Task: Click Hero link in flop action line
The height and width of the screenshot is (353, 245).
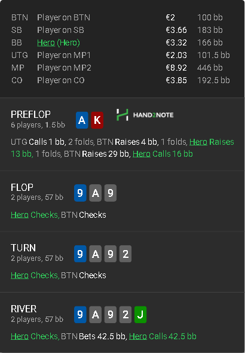Action: (x=20, y=215)
